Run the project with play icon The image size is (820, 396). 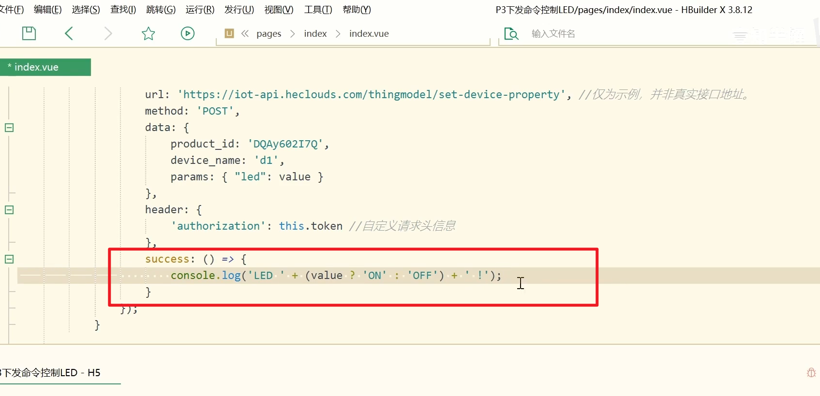(x=188, y=33)
